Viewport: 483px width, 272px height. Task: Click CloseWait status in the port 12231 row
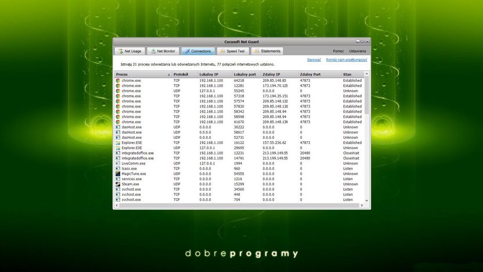point(351,153)
